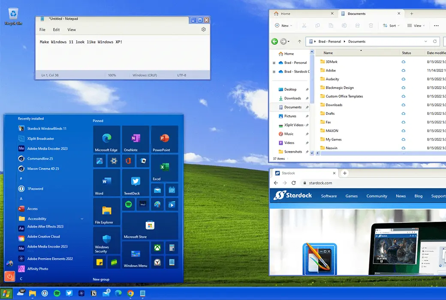Launch Excel from the pinned tiles
The width and height of the screenshot is (446, 300).
coord(164,168)
